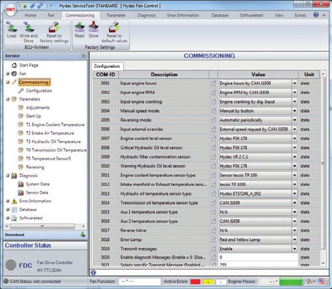Select the Configuration tab in Commissioning
332x289 pixels.
pyautogui.click(x=107, y=66)
